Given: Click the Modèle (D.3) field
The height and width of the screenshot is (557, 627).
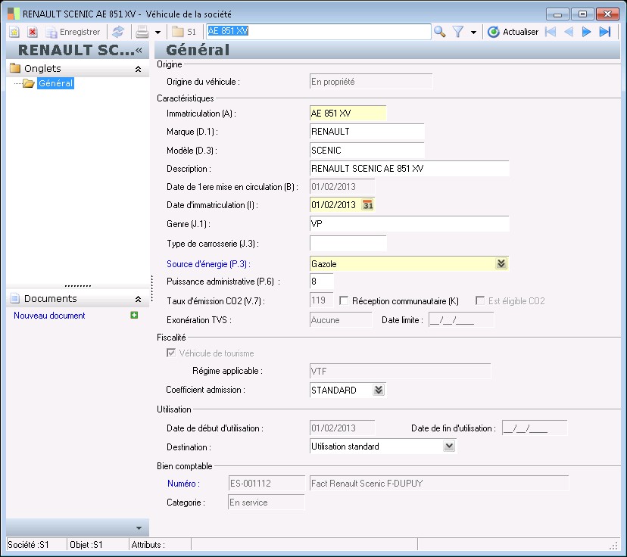Looking at the screenshot, I should [x=367, y=151].
